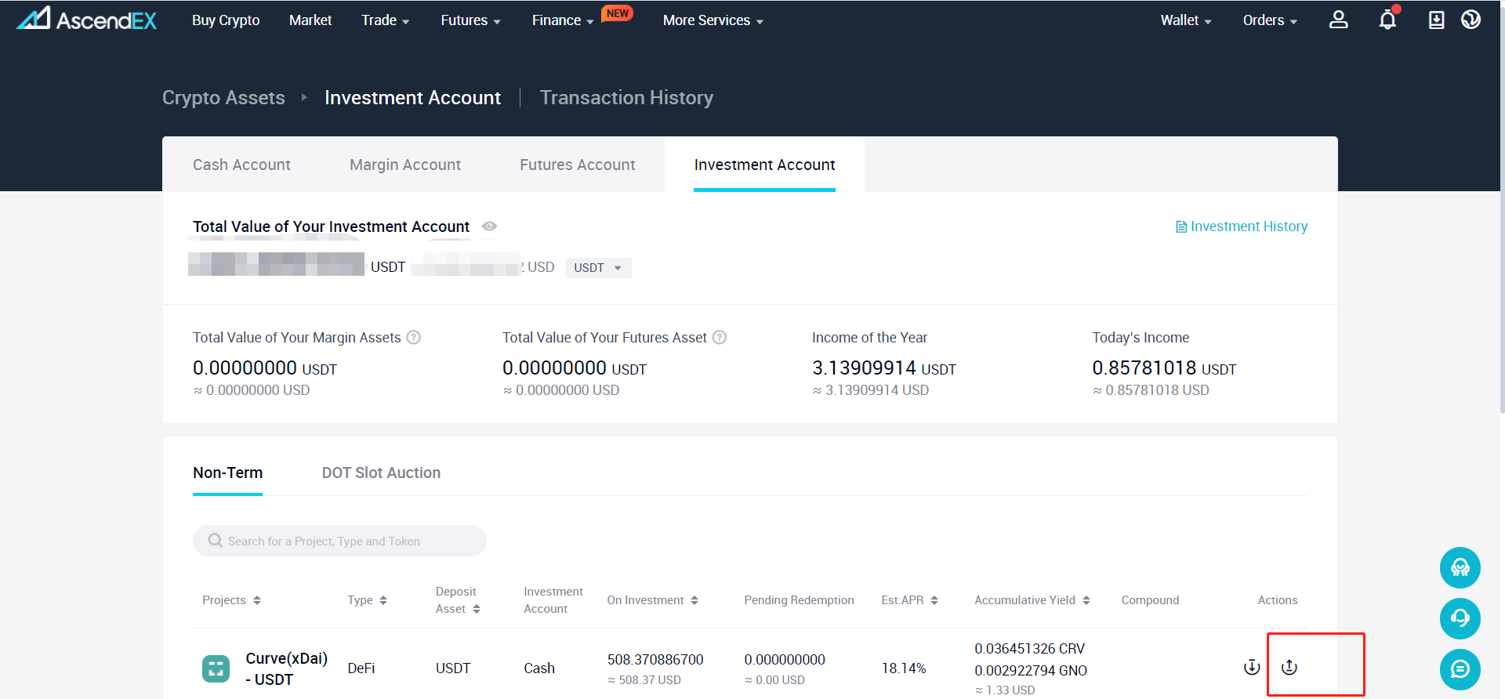Click the 18.14% APR value
The height and width of the screenshot is (699, 1505).
tap(904, 668)
